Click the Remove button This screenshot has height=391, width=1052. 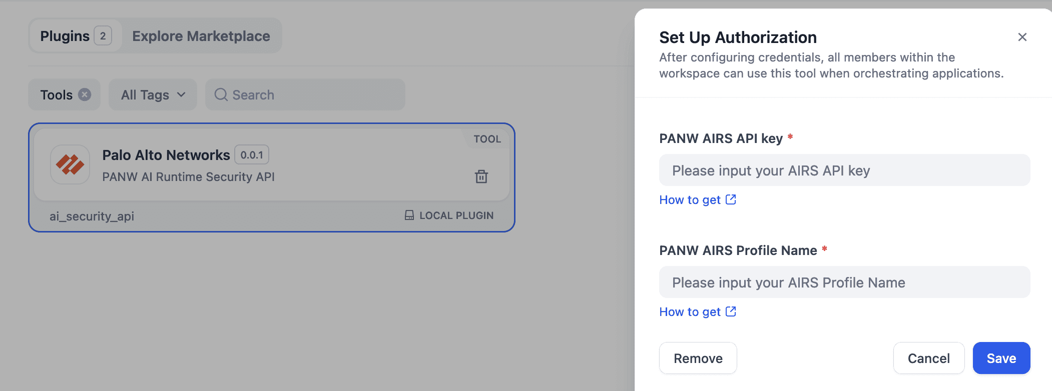[x=698, y=358]
